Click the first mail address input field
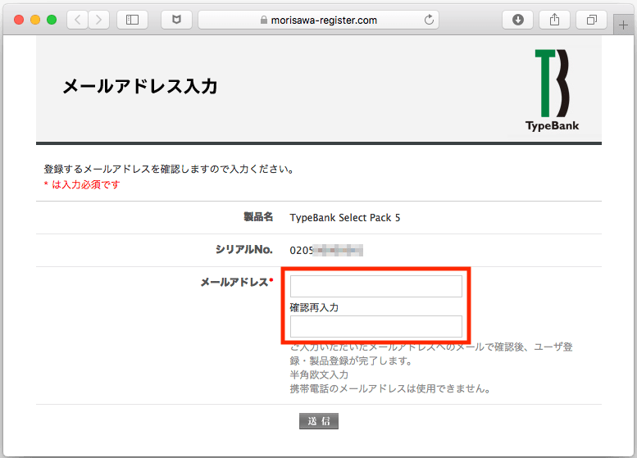 click(375, 286)
